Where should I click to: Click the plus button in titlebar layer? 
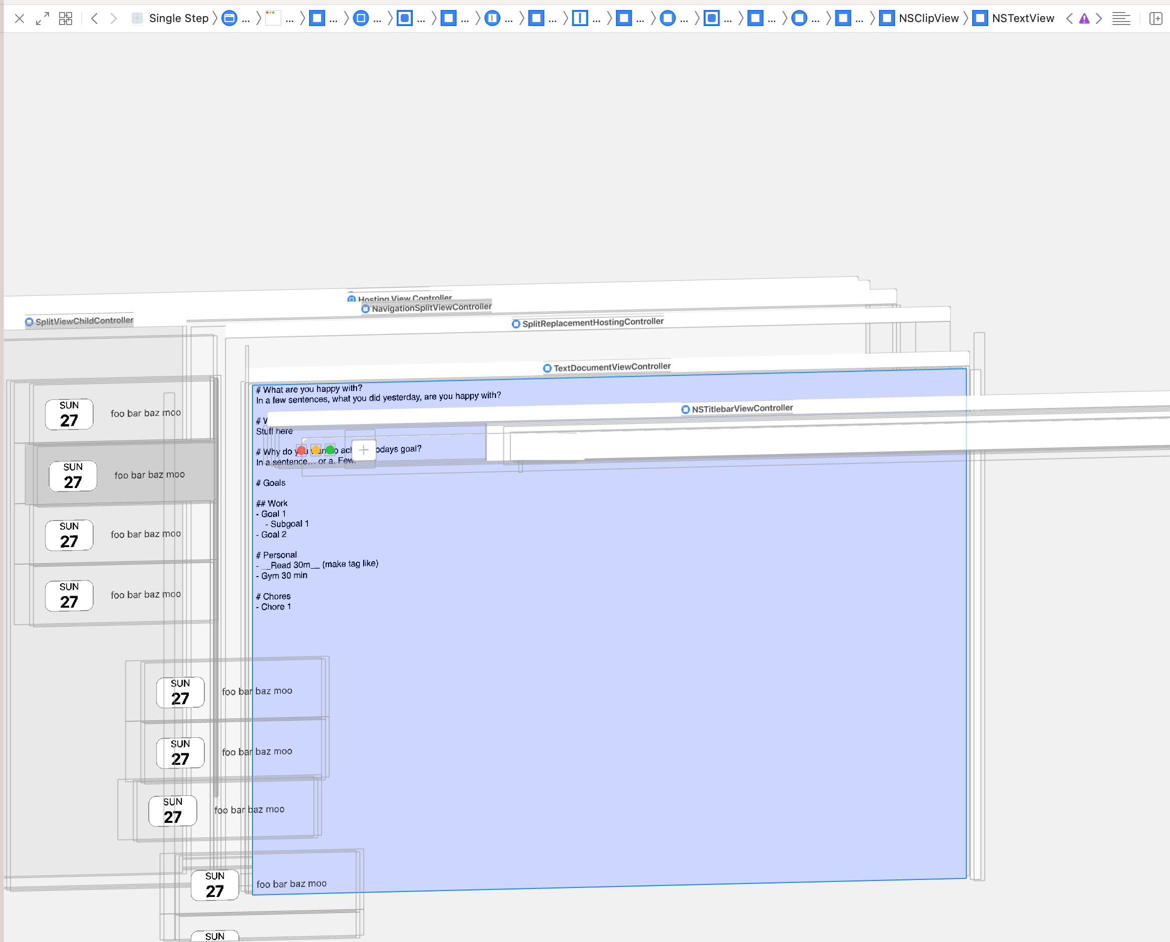tap(364, 450)
